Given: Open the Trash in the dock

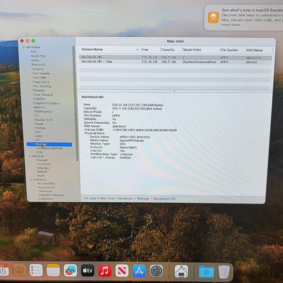Looking at the screenshot, I should [x=224, y=271].
